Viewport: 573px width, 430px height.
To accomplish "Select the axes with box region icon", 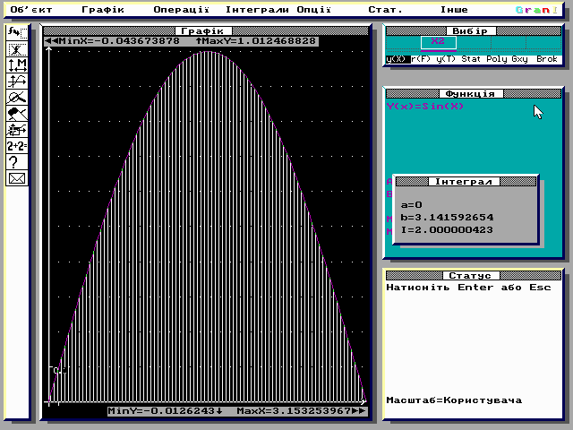I will (x=17, y=129).
